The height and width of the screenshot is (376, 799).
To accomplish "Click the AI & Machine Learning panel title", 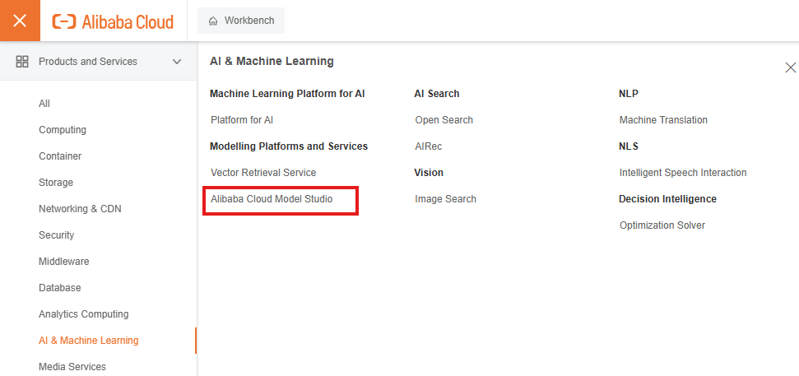I will (x=272, y=62).
